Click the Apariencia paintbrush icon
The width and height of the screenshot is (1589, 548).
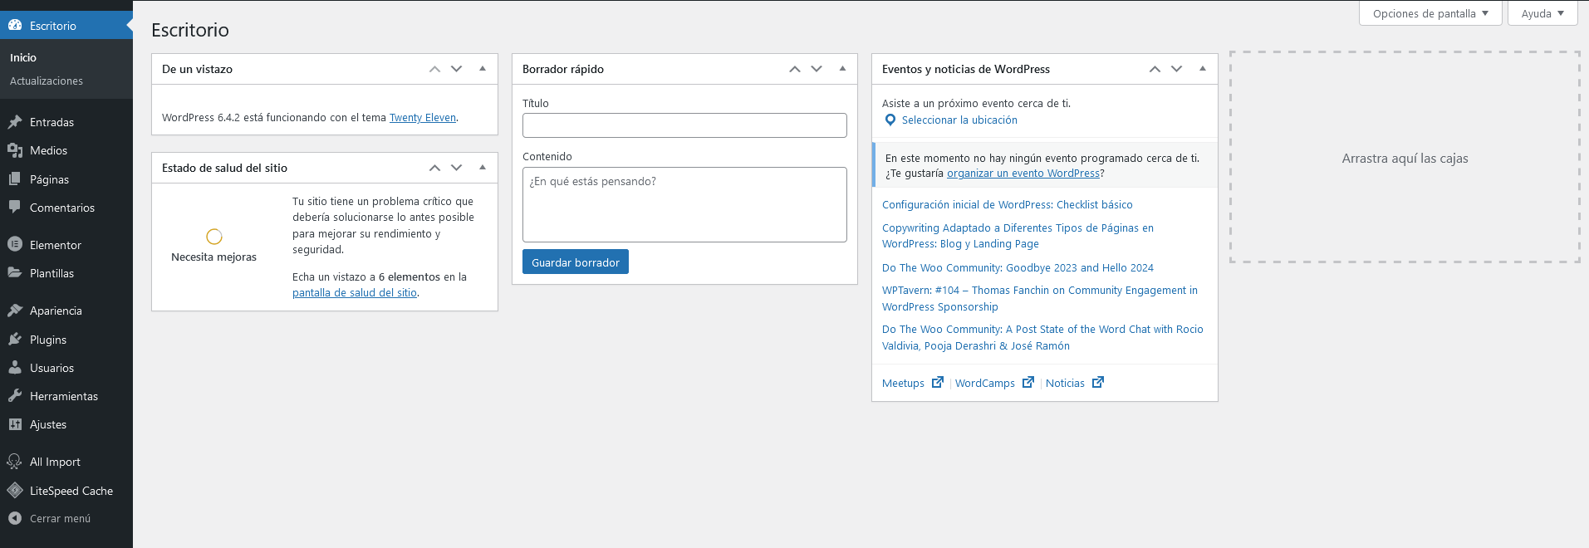click(x=15, y=311)
